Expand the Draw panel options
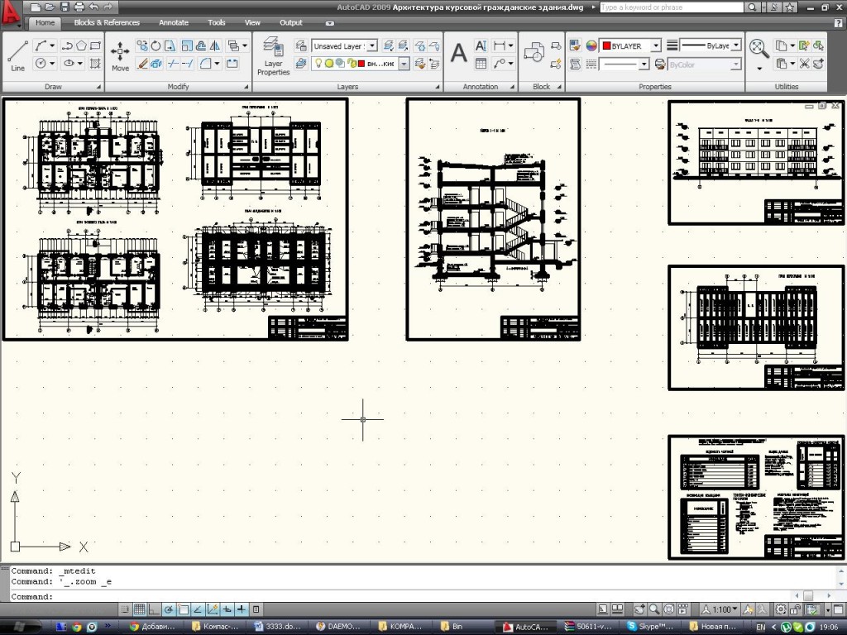847x635 pixels. point(99,86)
